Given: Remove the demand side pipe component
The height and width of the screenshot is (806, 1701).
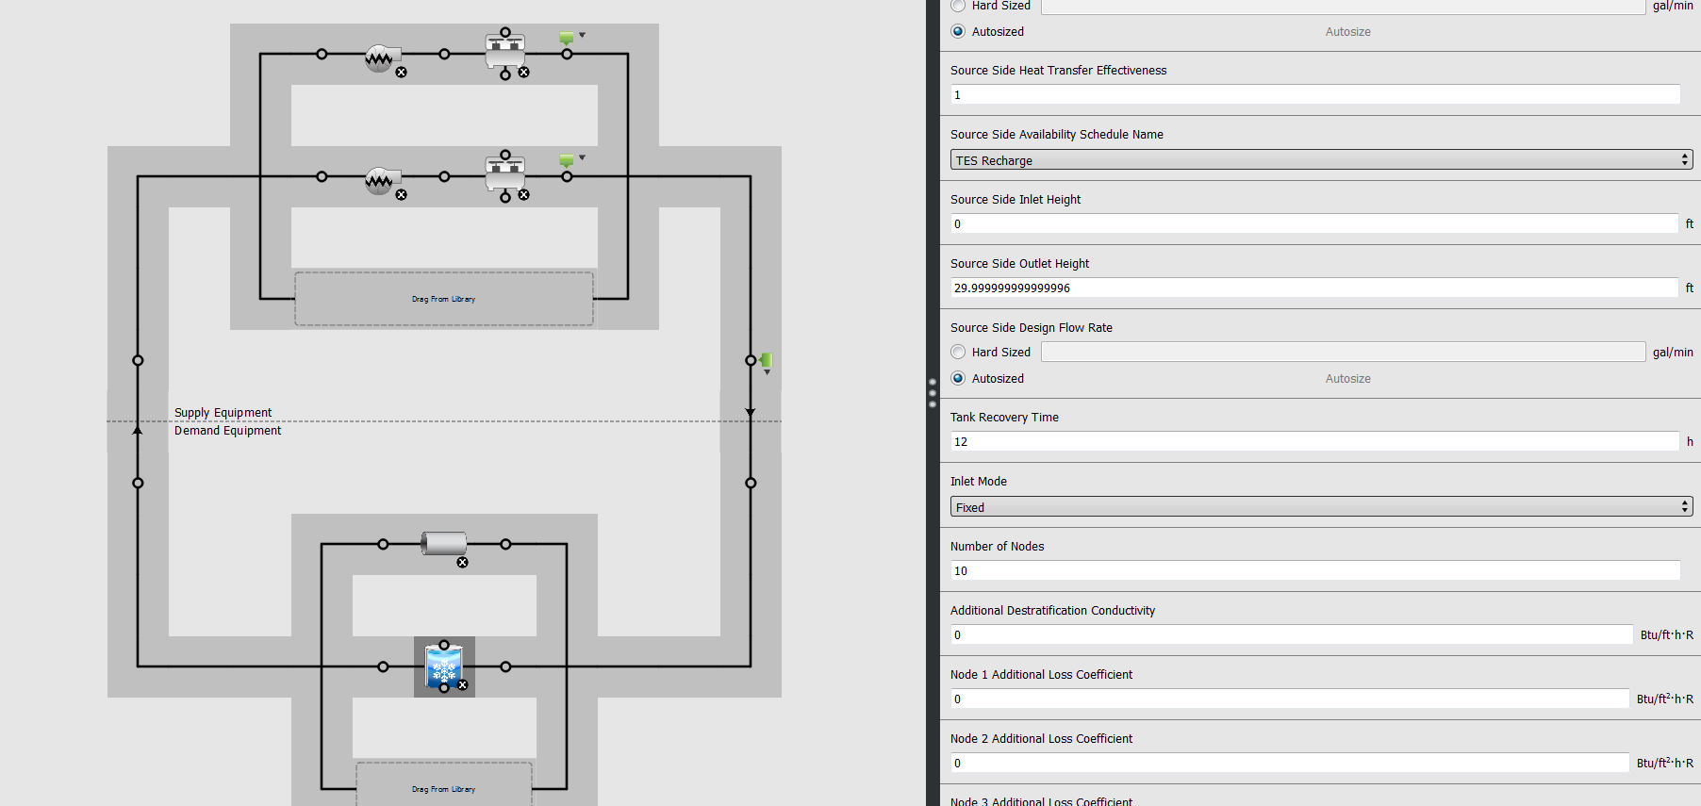Looking at the screenshot, I should (x=462, y=563).
